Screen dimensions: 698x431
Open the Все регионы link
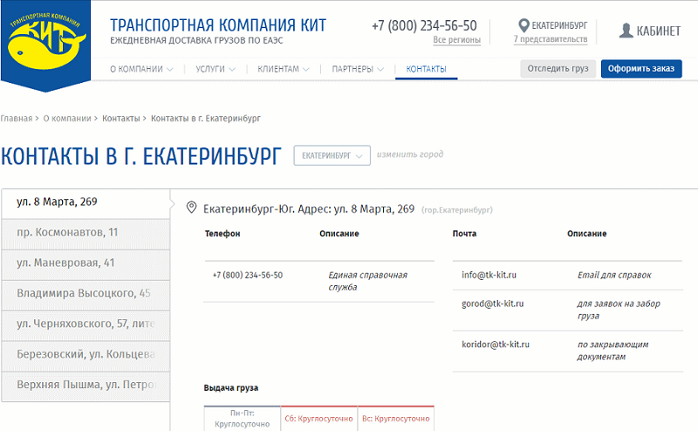click(456, 39)
